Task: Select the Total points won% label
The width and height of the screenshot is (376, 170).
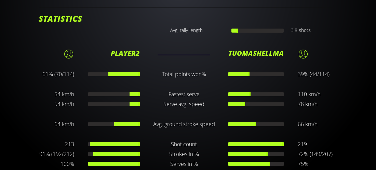Action: click(184, 74)
